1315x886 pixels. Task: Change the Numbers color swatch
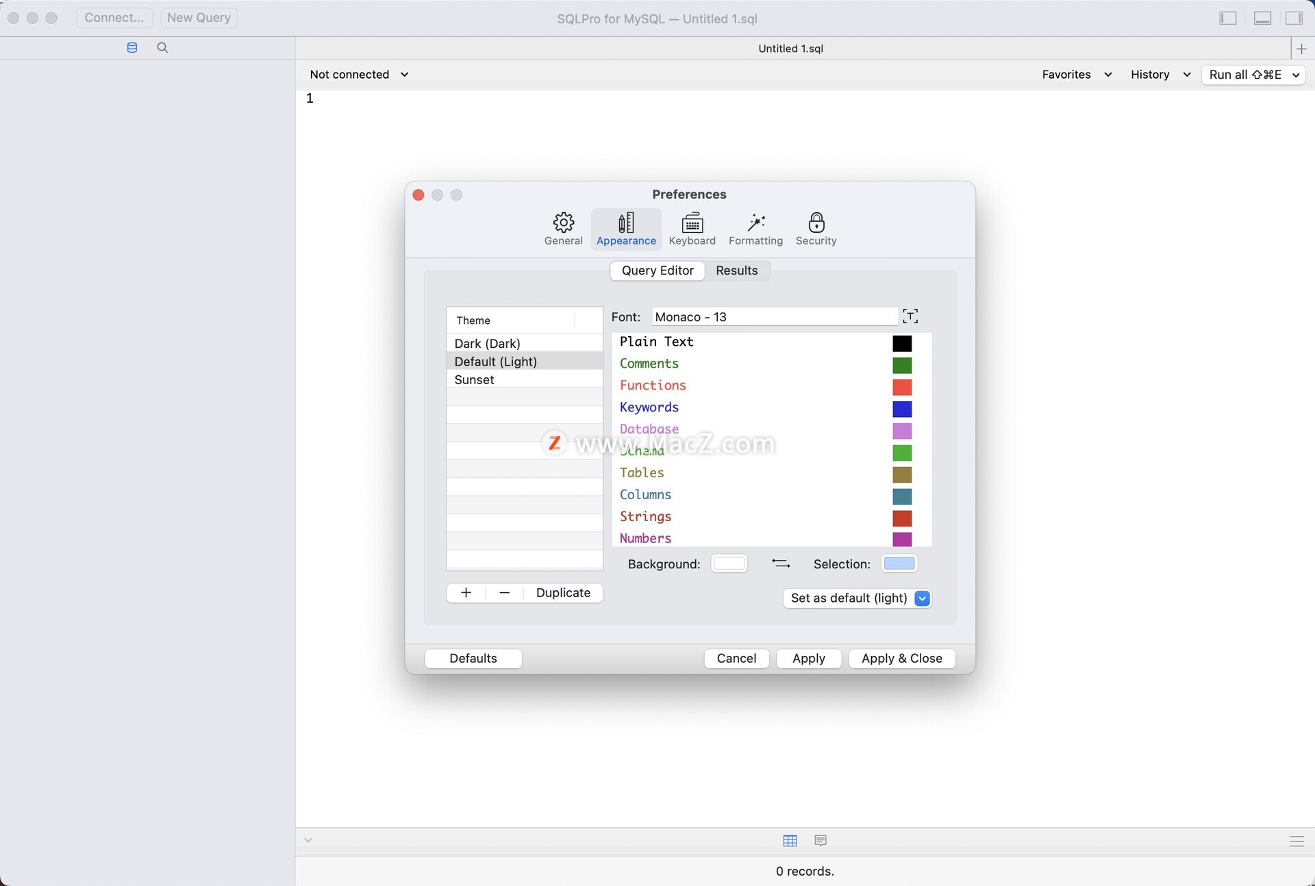click(x=902, y=539)
